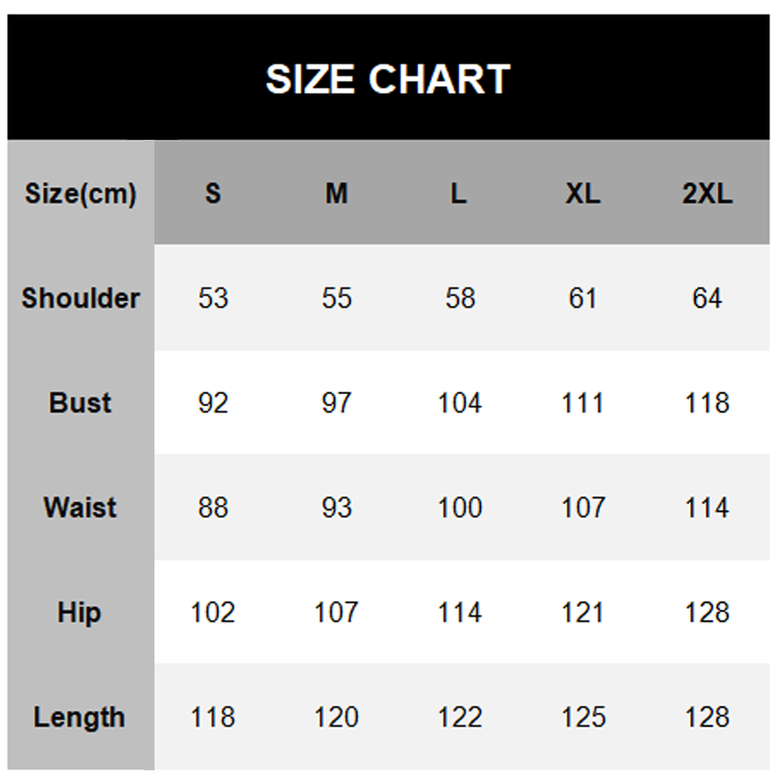Click Length value 128 for size 2XL
Screen dimensions: 782x782
click(x=707, y=717)
